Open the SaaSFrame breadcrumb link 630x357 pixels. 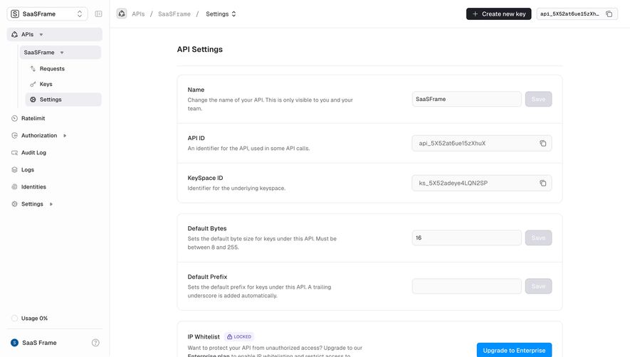174,14
